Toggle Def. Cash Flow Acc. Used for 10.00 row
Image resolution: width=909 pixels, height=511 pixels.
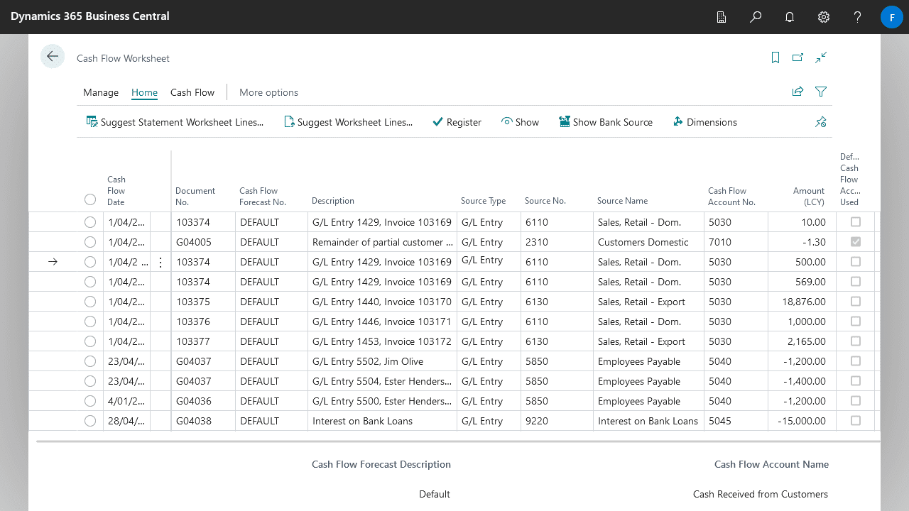[x=855, y=222]
